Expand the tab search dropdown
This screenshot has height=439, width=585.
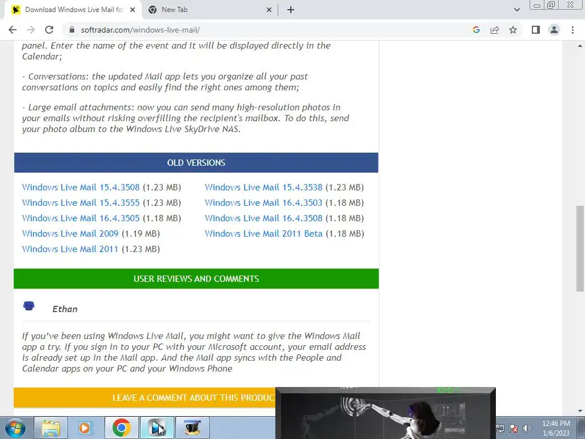pos(516,10)
